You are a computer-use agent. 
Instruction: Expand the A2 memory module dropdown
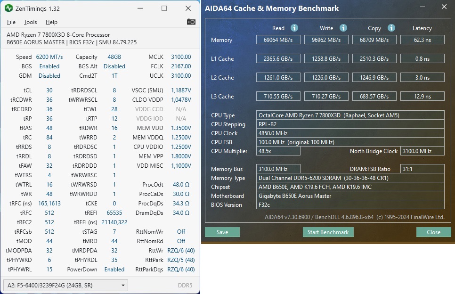click(65, 286)
